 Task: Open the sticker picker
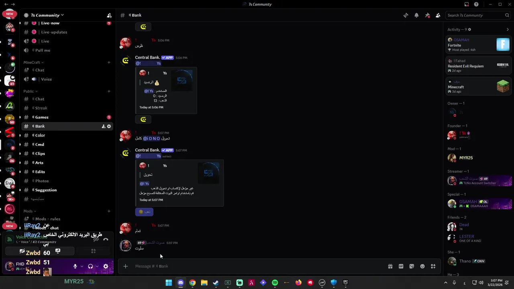coord(412,266)
